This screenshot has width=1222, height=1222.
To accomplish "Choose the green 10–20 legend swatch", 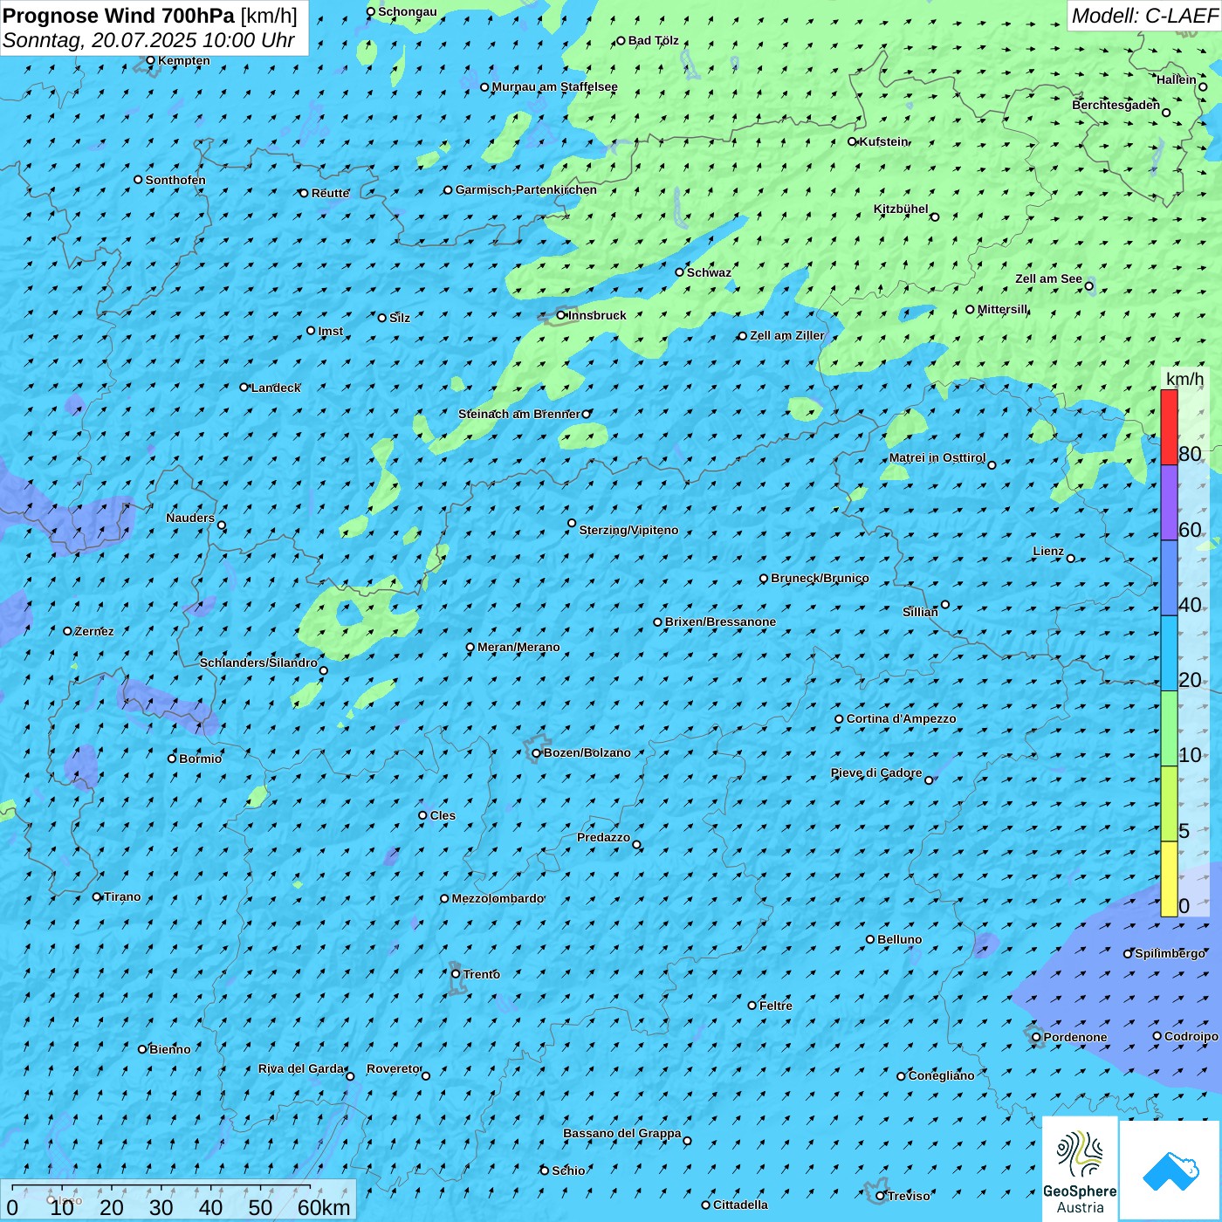I will (1169, 729).
